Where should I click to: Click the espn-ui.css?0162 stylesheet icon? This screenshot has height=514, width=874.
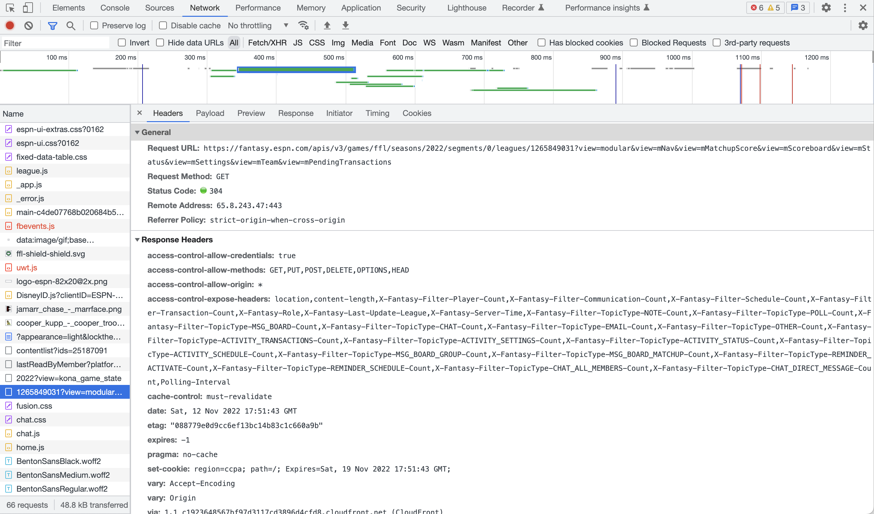[x=9, y=143]
